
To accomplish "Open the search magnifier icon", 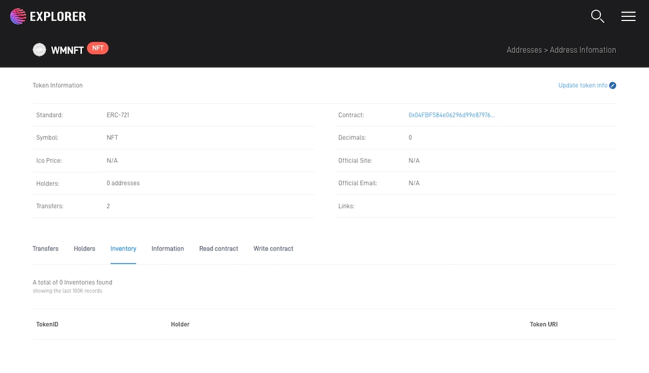I will (x=597, y=16).
